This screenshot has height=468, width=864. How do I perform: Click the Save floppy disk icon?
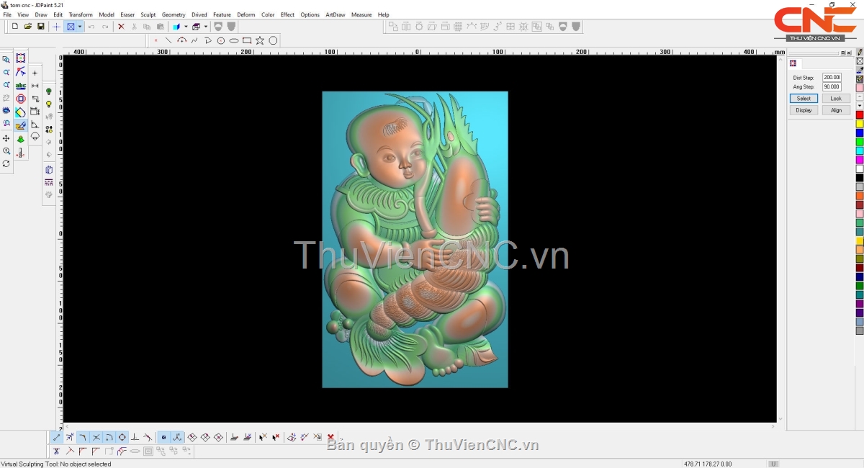pos(40,27)
